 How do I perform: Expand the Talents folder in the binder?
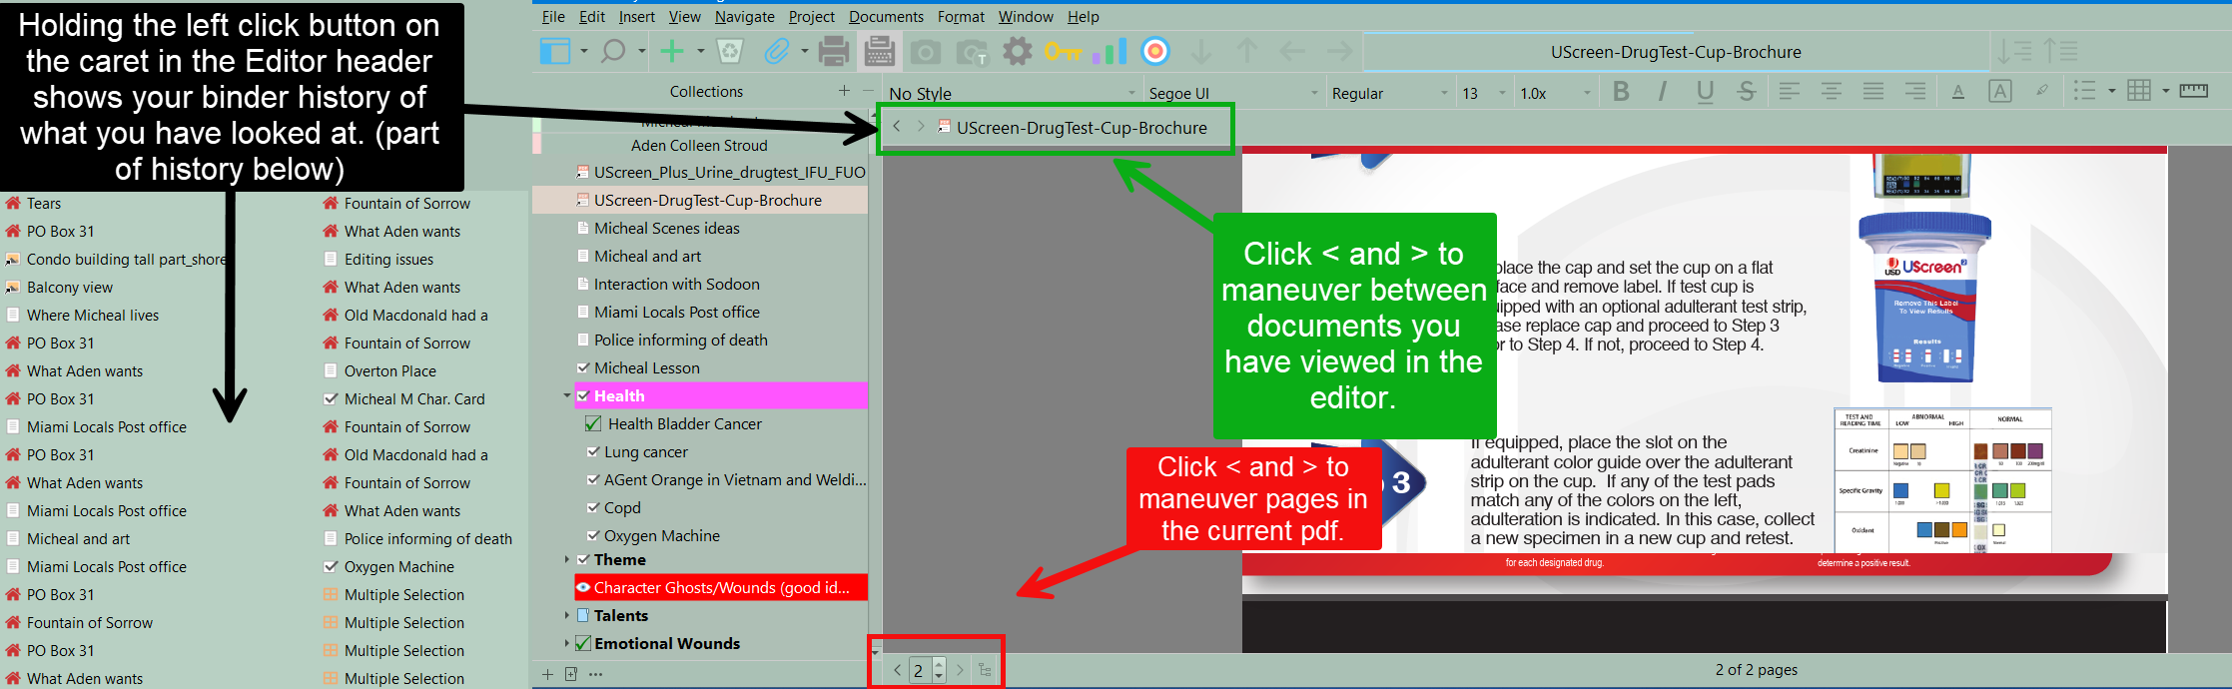(x=567, y=616)
